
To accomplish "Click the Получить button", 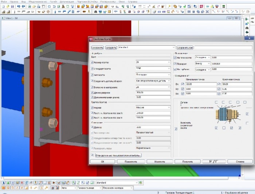I will (x=188, y=162).
